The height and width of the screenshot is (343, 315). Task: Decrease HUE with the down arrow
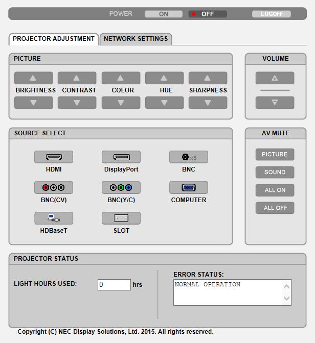coord(165,103)
